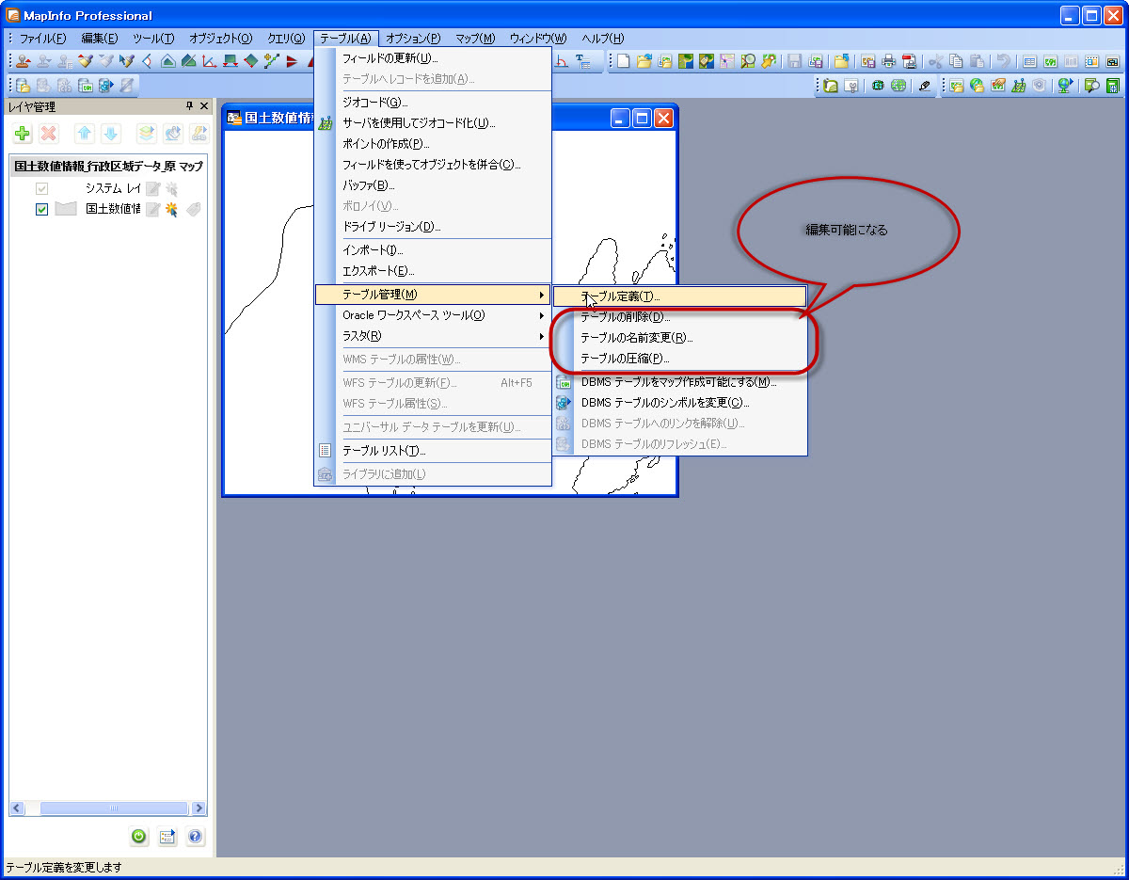The width and height of the screenshot is (1129, 880).
Task: Click the Layer Control scrollbar left arrow
Action: 18,808
